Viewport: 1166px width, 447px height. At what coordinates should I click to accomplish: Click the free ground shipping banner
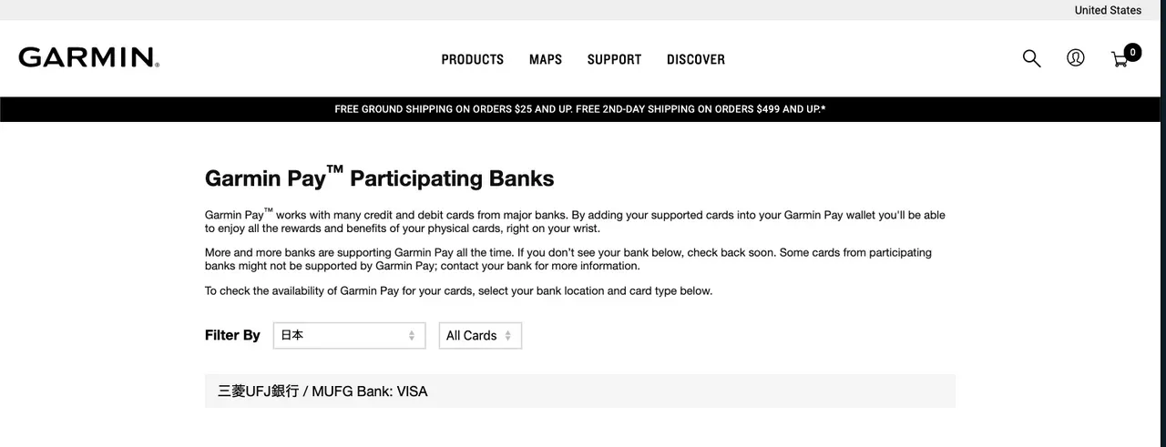(580, 109)
